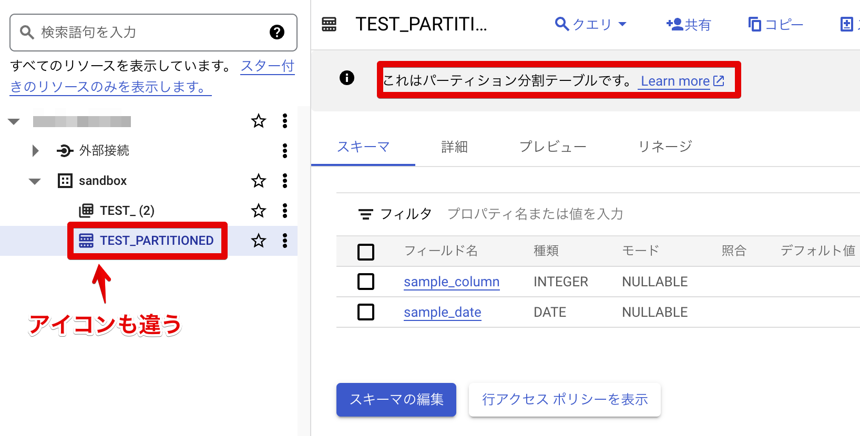Image resolution: width=860 pixels, height=436 pixels.
Task: Click the スキーマの編集 button
Action: pyautogui.click(x=396, y=400)
